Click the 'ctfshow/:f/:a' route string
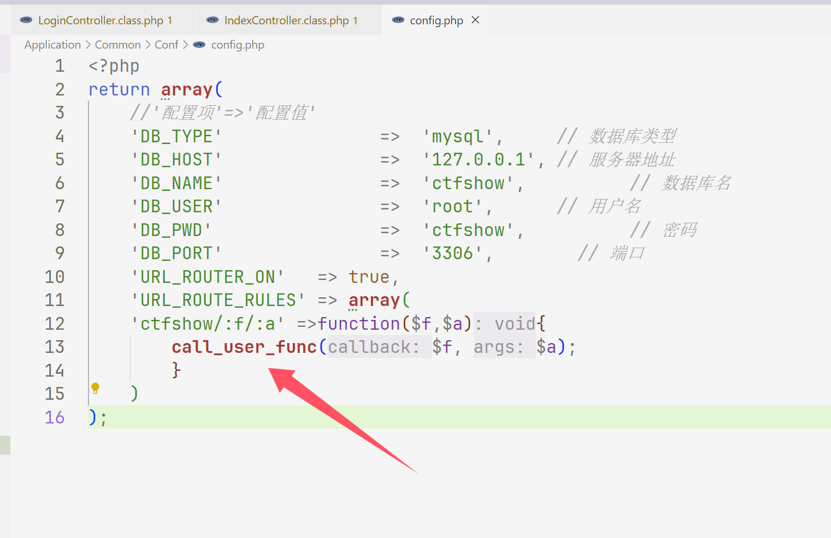The image size is (831, 538). pyautogui.click(x=208, y=323)
